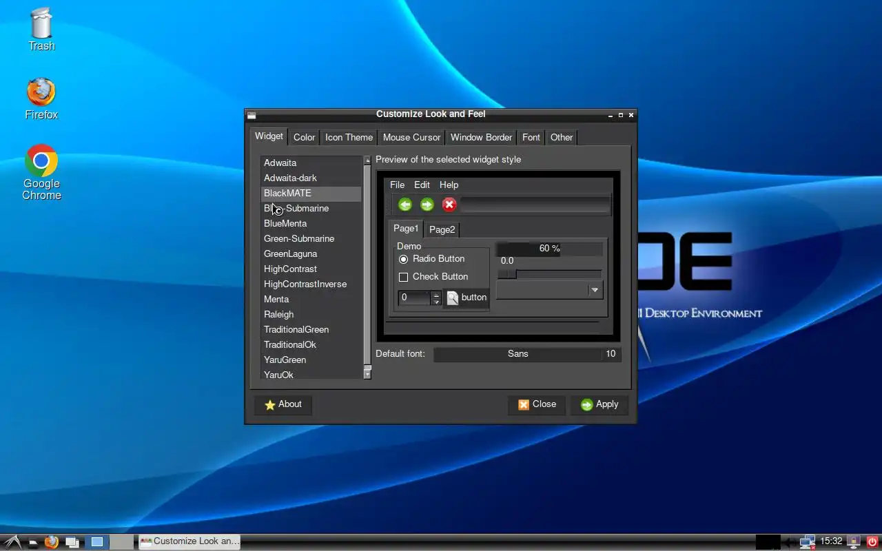Click the Close button
882x551 pixels.
536,404
